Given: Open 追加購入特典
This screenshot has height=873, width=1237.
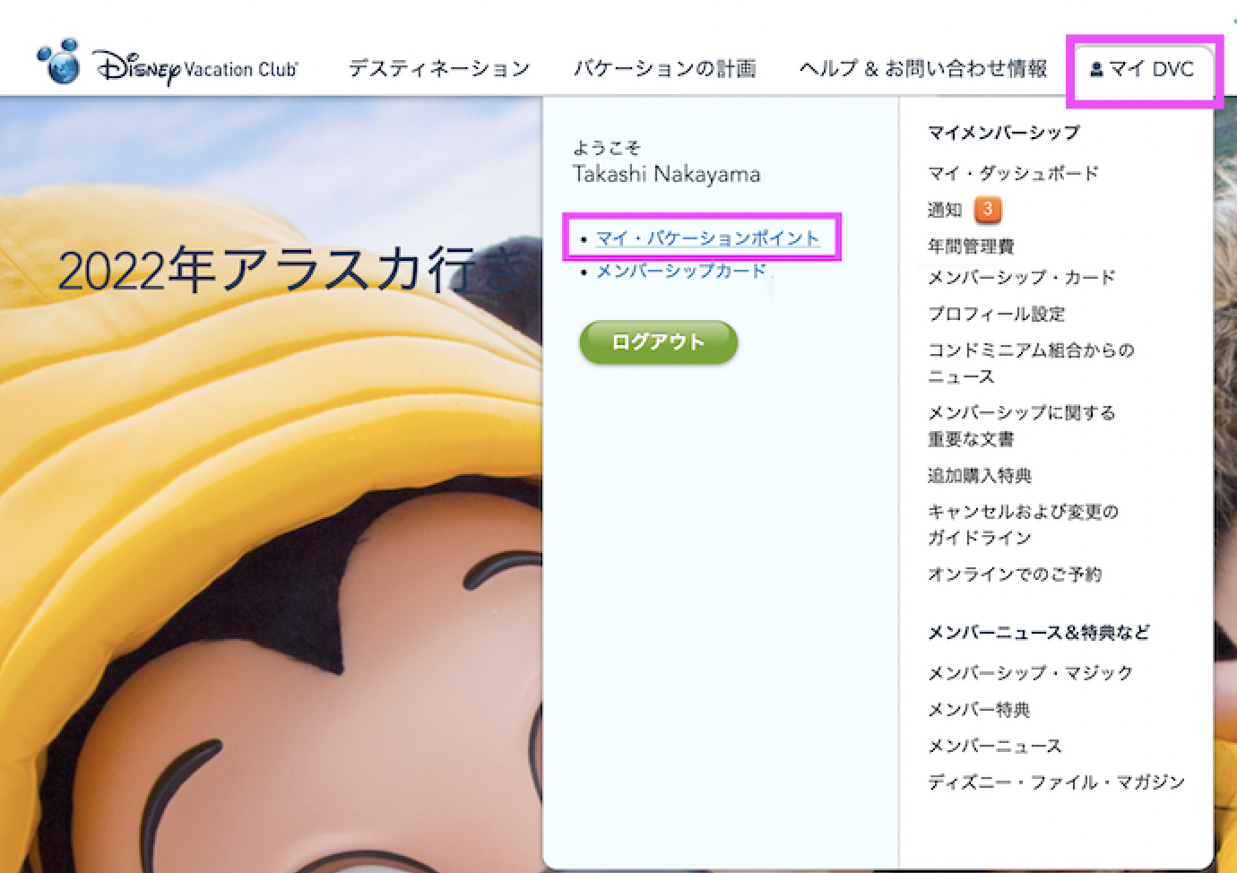Looking at the screenshot, I should coord(980,475).
